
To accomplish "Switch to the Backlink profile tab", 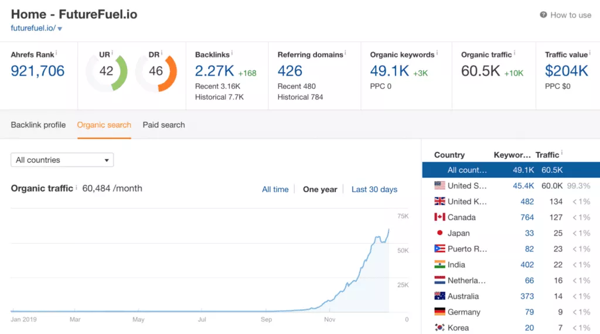I will [x=38, y=125].
